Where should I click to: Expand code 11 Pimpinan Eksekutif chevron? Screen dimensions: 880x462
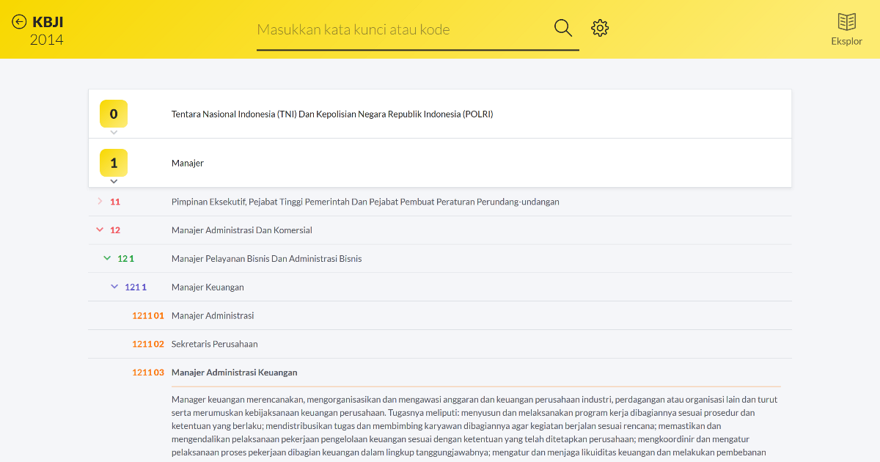[100, 201]
